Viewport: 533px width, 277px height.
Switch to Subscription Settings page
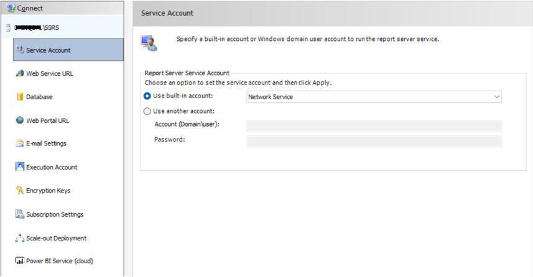click(55, 215)
